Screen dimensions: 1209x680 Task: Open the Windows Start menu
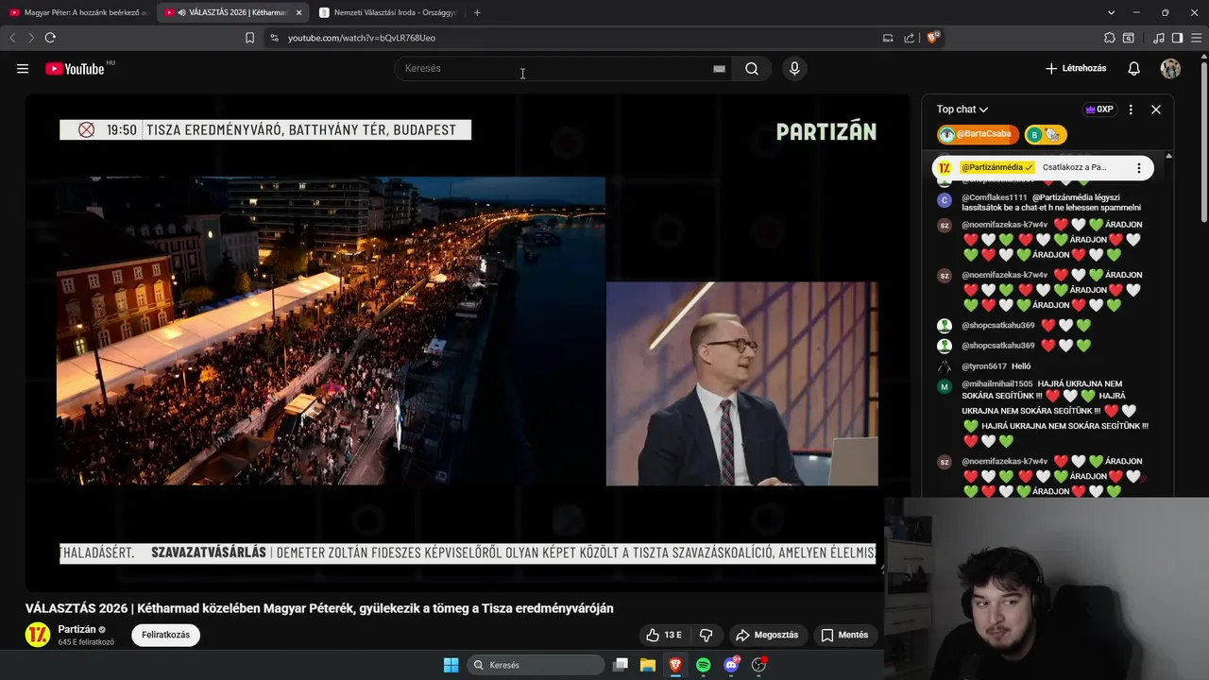[x=451, y=665]
